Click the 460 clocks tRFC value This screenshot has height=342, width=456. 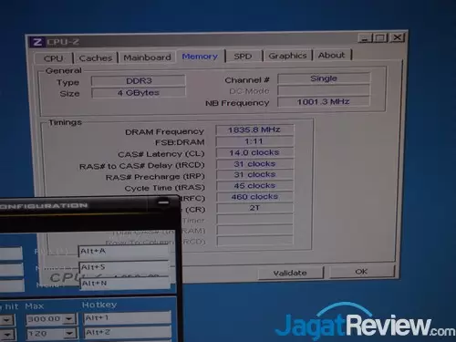click(x=254, y=197)
